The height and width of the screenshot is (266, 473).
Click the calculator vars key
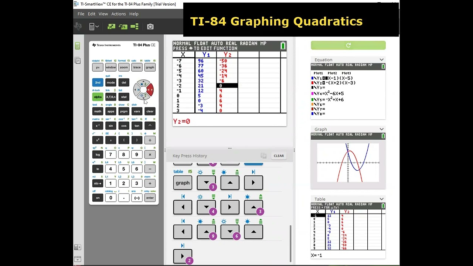click(x=137, y=111)
